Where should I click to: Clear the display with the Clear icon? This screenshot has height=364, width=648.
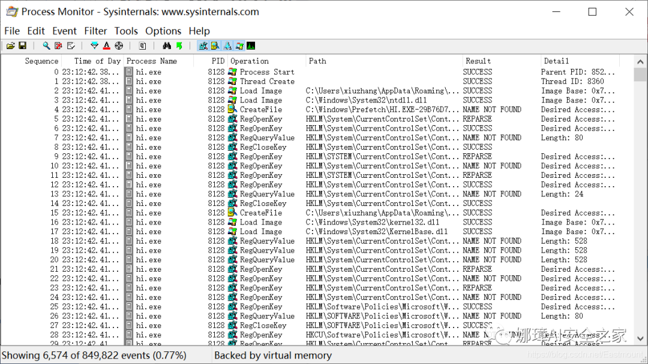coord(71,45)
